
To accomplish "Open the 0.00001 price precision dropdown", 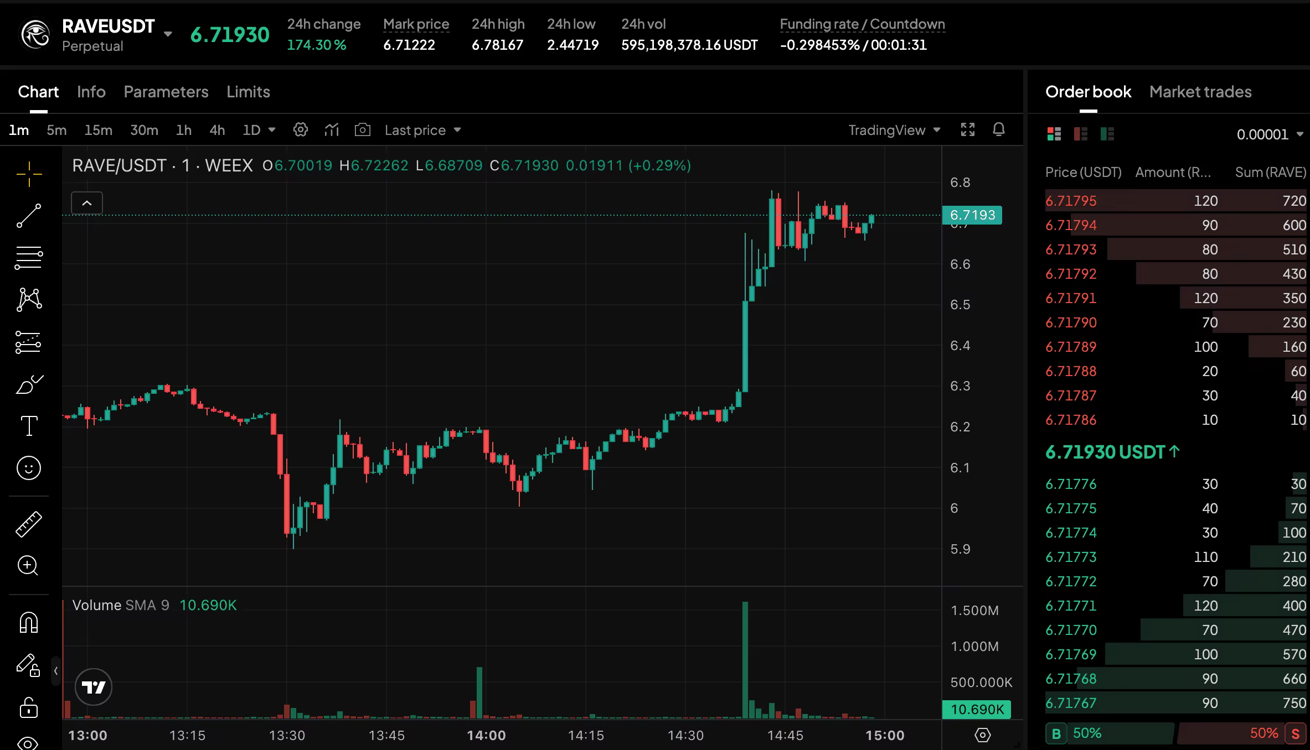I will pyautogui.click(x=1270, y=134).
